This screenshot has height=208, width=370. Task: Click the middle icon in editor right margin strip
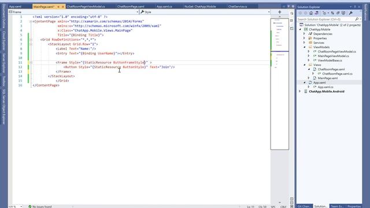[x=292, y=21]
